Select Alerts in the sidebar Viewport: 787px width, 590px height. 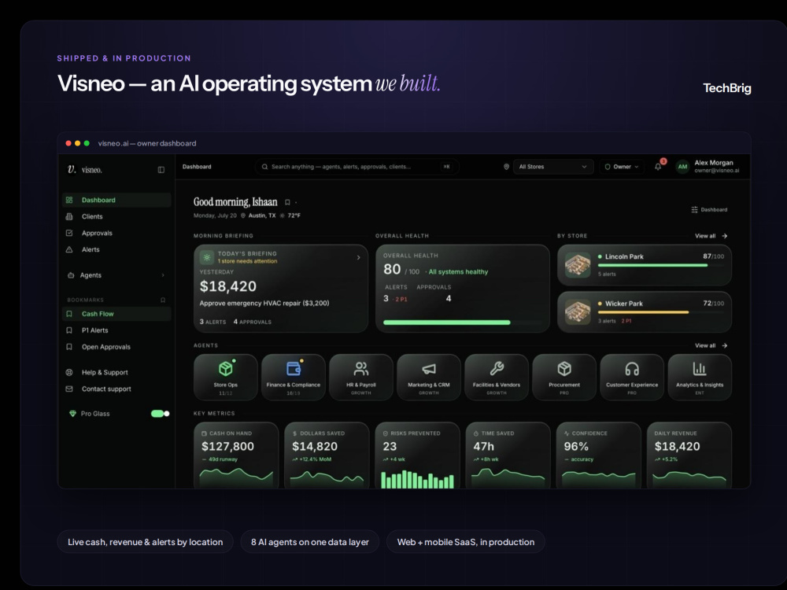(x=116, y=249)
